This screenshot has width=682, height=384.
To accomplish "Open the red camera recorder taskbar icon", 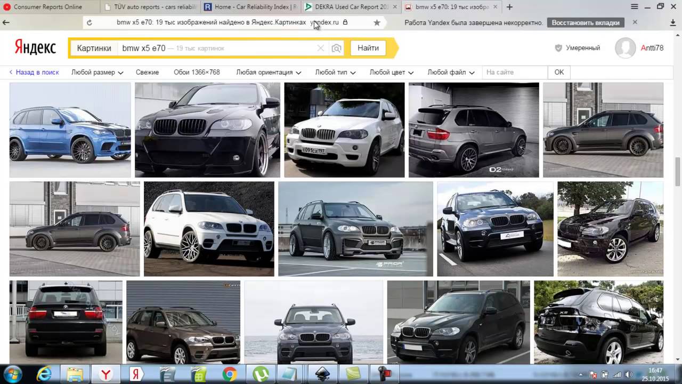I will [x=385, y=374].
